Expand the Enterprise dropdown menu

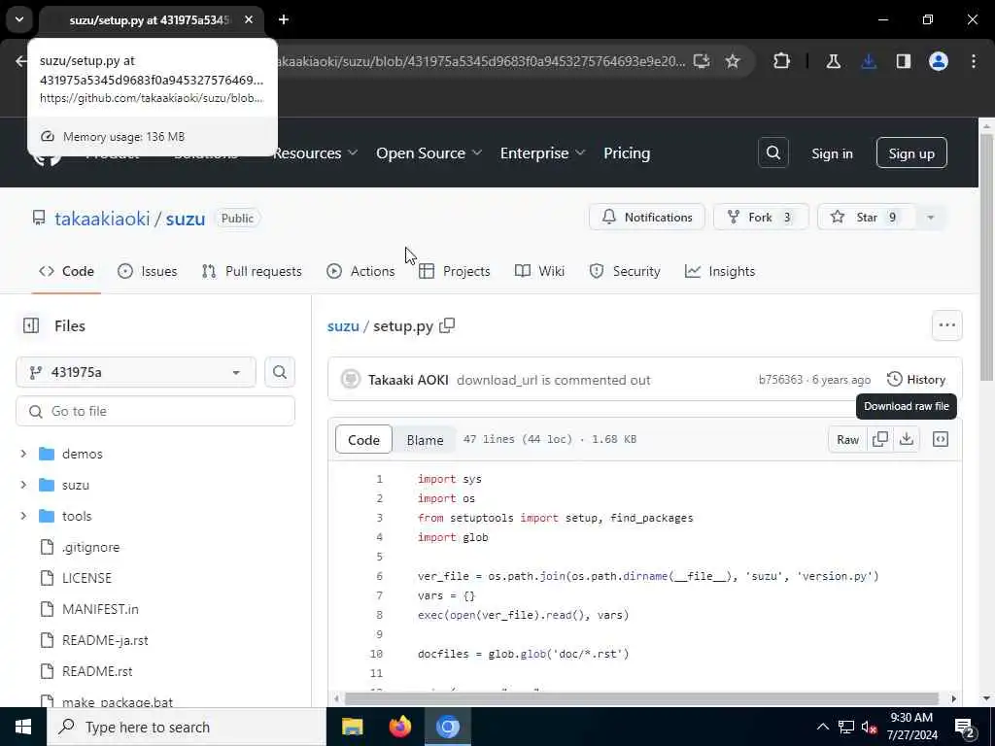542,153
